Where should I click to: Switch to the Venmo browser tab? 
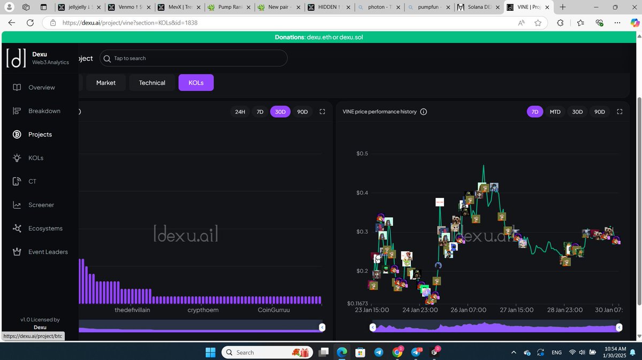tap(129, 7)
